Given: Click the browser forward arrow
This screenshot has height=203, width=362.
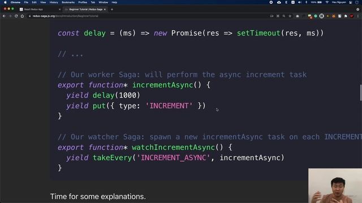Looking at the screenshot, I should pyautogui.click(x=10, y=16).
